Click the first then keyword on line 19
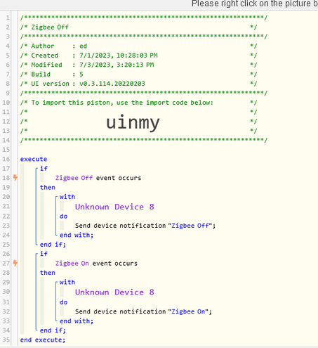 [48, 187]
